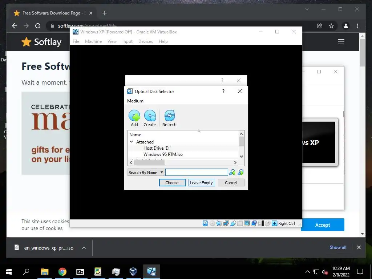The height and width of the screenshot is (279, 372).
Task: Open the VirtualBox View menu
Action: (x=112, y=41)
